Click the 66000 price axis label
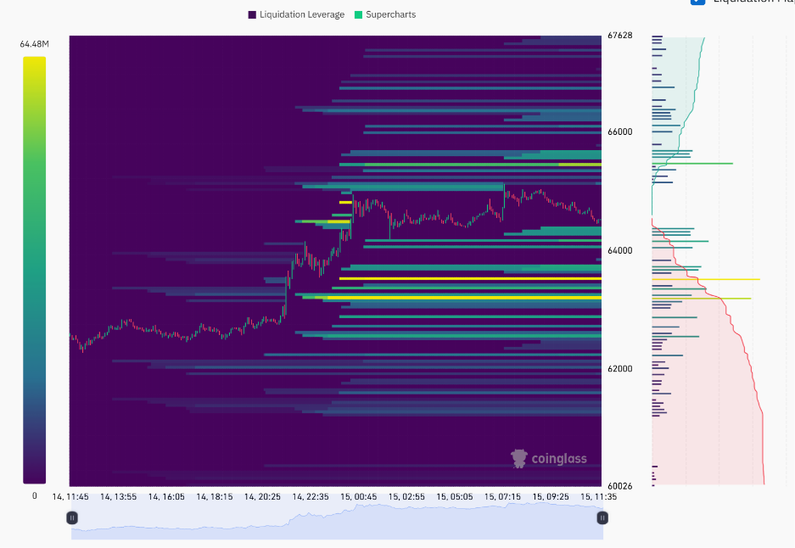The image size is (795, 548). (619, 131)
